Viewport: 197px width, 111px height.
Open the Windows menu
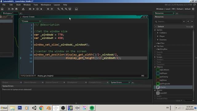pyautogui.click(x=27, y=5)
